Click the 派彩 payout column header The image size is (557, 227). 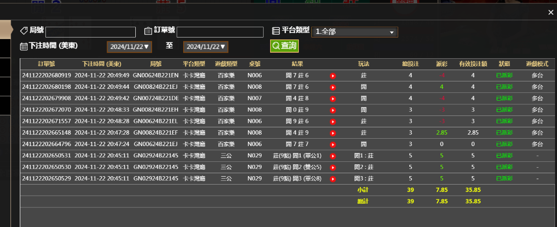441,64
